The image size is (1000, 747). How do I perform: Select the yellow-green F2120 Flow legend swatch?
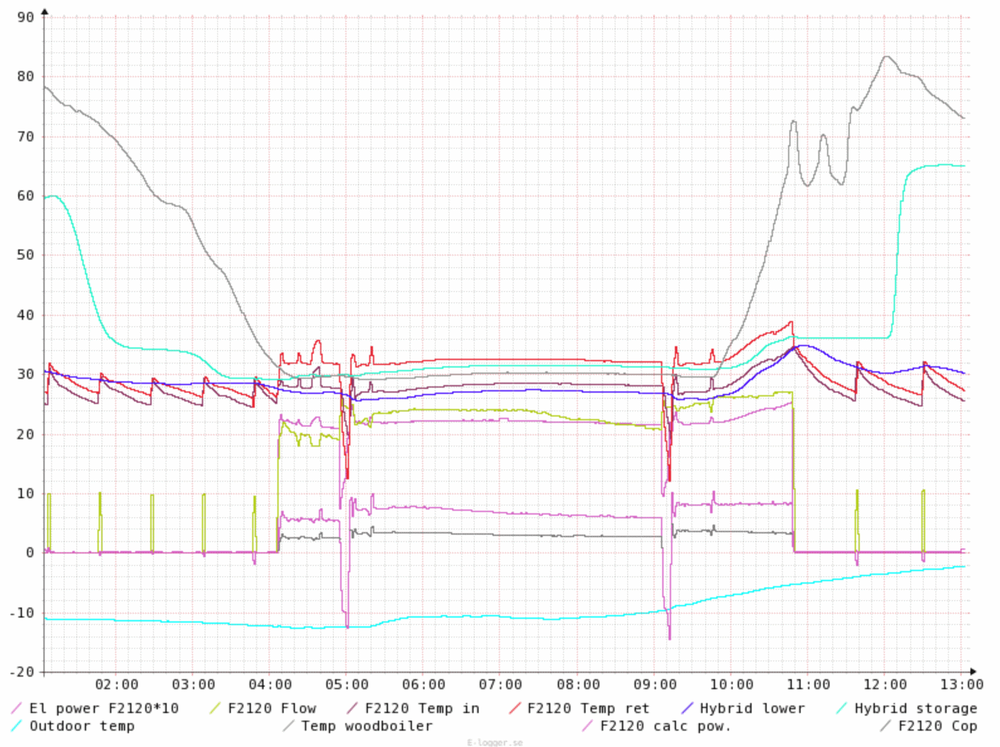[215, 708]
